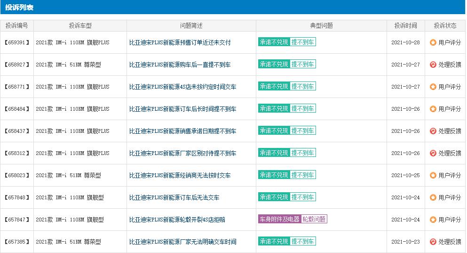The height and width of the screenshot is (253, 467).
Task: Click the 投诉时间 column header
Action: [406, 25]
